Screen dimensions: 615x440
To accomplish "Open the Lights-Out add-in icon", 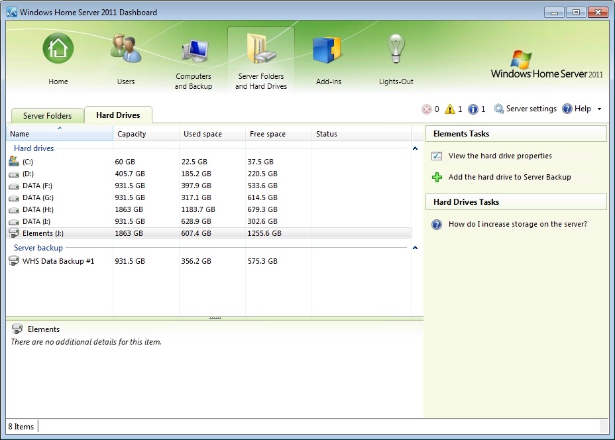I will [396, 50].
